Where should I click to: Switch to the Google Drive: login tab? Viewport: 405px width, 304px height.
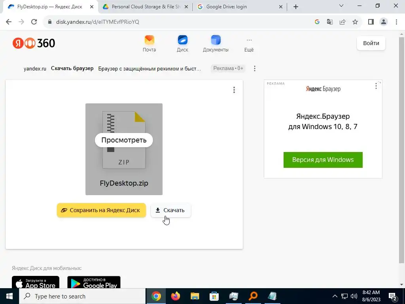click(x=226, y=7)
